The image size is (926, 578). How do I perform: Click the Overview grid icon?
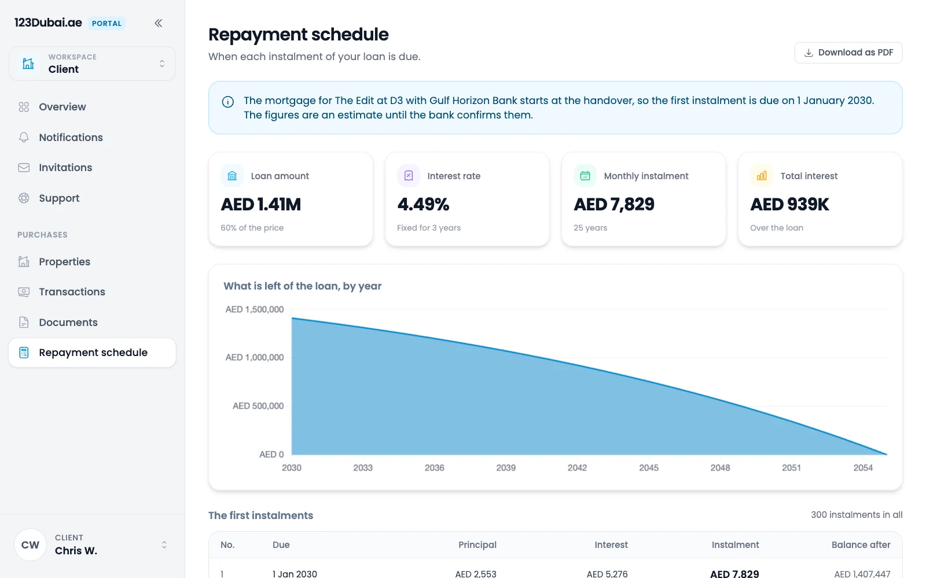coord(24,107)
